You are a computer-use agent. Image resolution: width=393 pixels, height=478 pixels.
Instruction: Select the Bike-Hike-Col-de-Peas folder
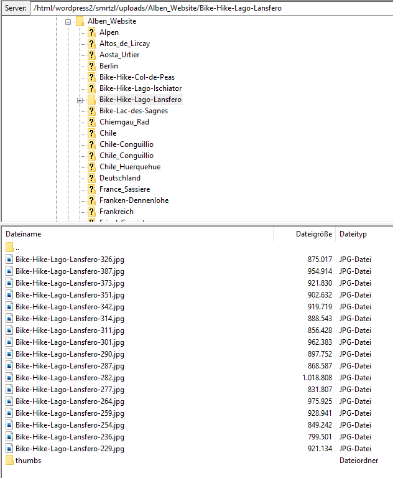(x=137, y=77)
